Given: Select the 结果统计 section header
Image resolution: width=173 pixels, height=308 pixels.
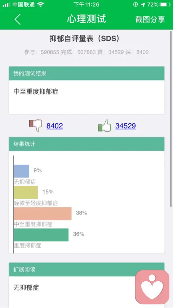Looking at the screenshot, I should (86, 144).
